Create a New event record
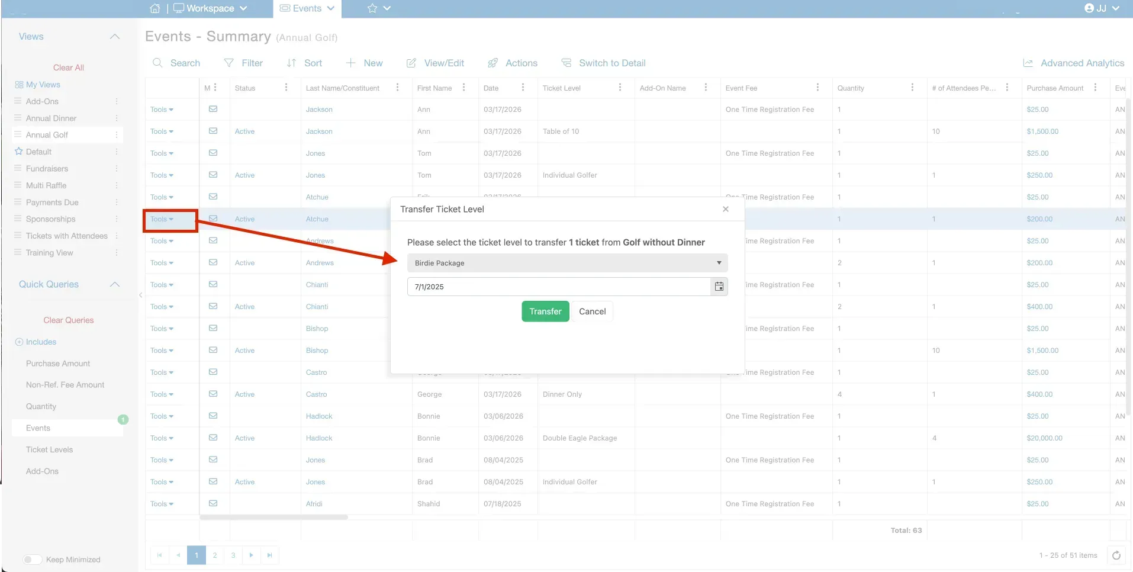The width and height of the screenshot is (1133, 572). point(364,63)
